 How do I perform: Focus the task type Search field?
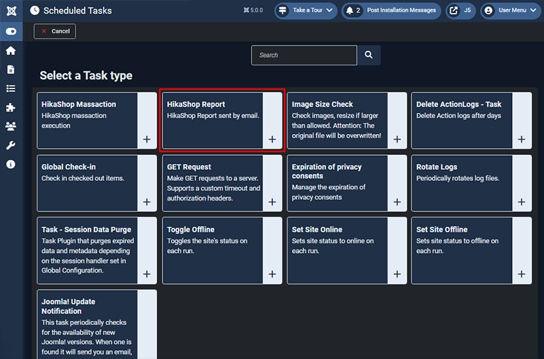click(304, 55)
